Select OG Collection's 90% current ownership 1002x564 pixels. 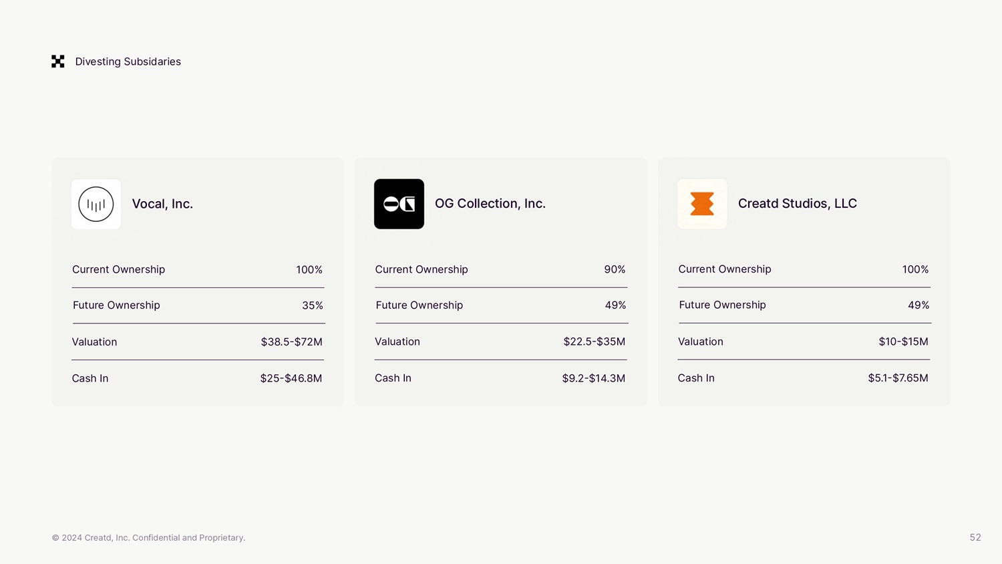(615, 269)
